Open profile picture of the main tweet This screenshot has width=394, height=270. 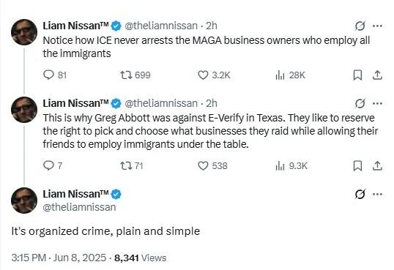click(x=24, y=200)
